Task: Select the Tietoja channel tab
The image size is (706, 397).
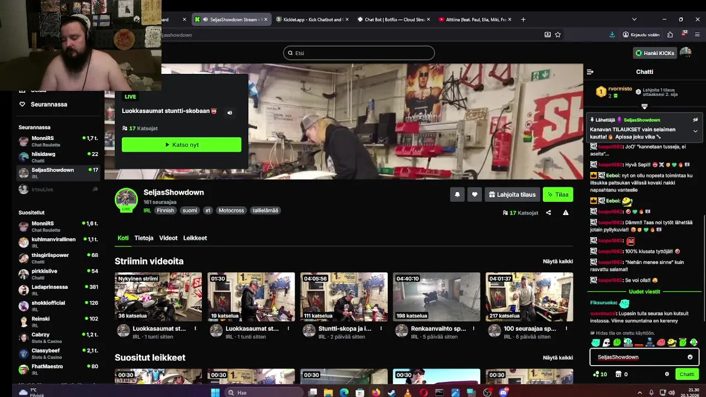Action: (x=144, y=238)
